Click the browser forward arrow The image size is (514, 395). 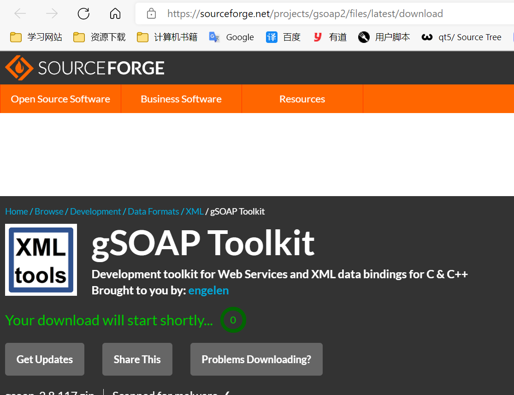pyautogui.click(x=52, y=13)
